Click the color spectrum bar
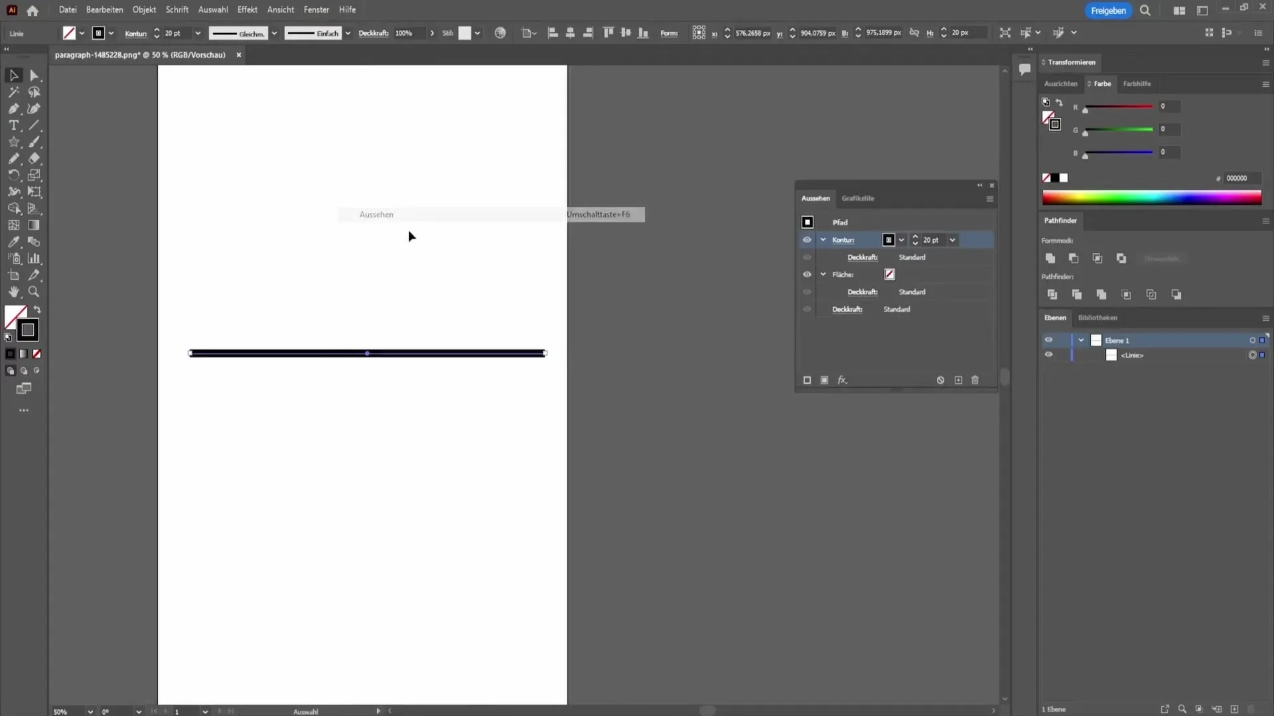This screenshot has height=716, width=1274. pyautogui.click(x=1151, y=198)
